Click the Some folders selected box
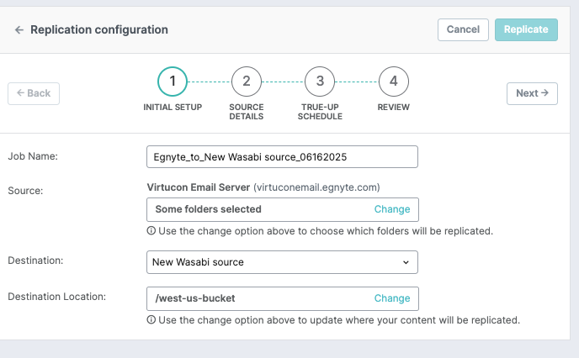Viewport: 579px width, 358px height. coord(283,210)
